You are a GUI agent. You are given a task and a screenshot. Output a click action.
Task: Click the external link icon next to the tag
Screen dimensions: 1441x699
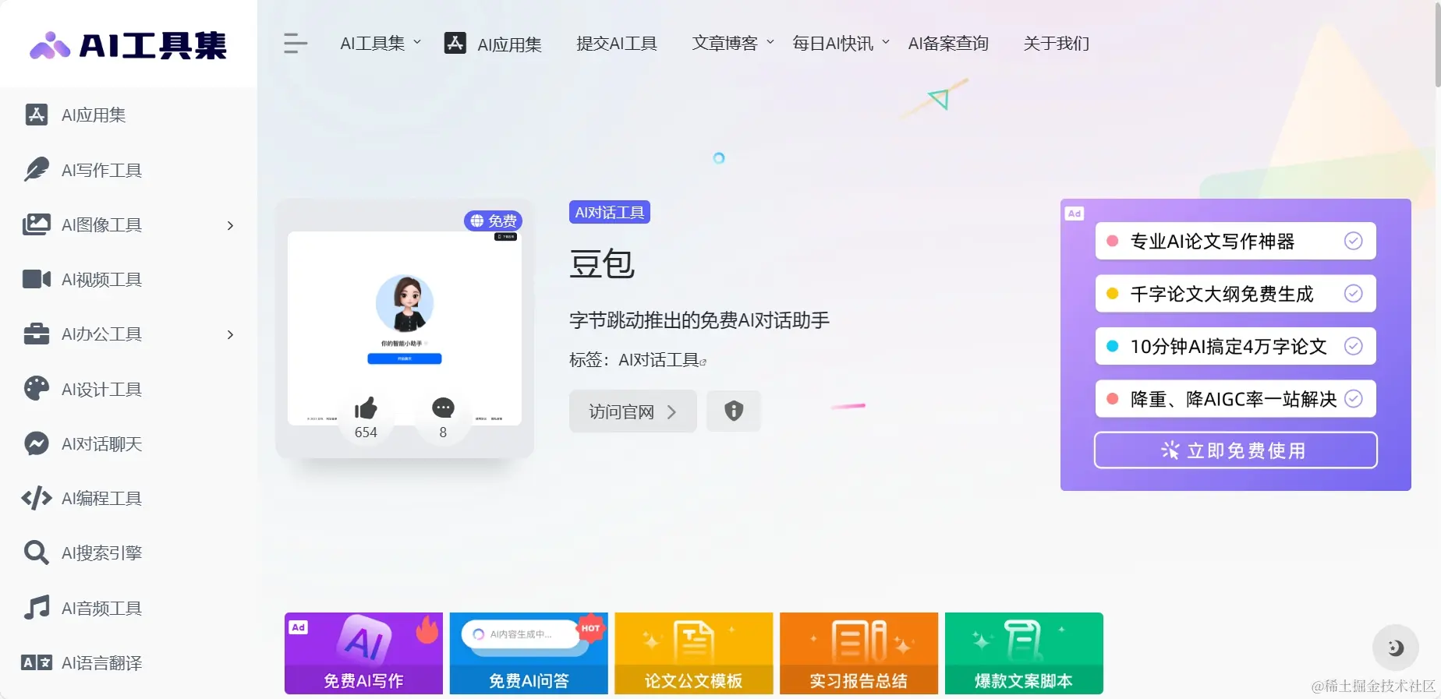click(703, 362)
